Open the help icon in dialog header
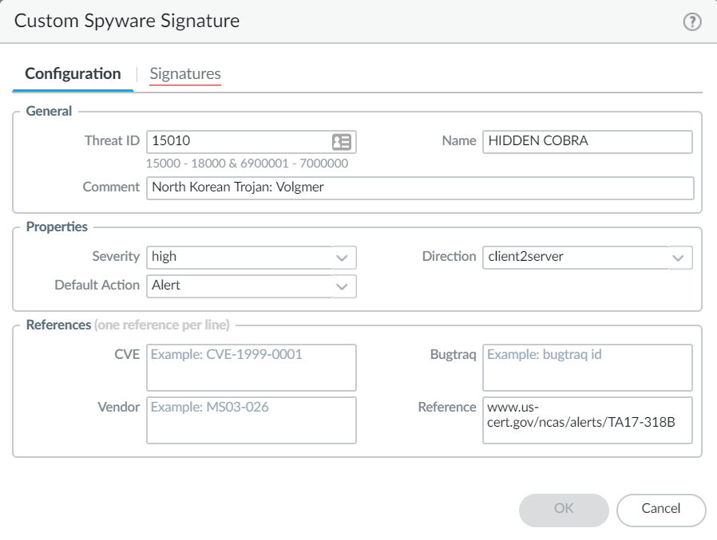The height and width of the screenshot is (540, 717). pos(692,22)
